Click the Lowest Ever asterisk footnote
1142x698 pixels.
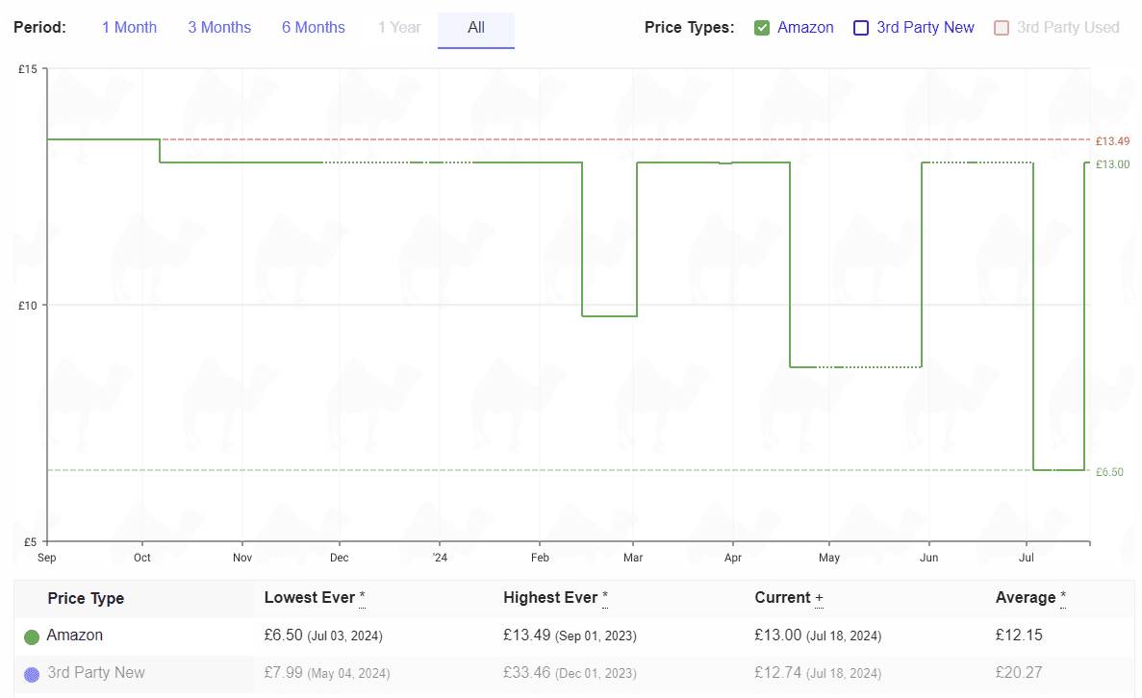click(362, 599)
